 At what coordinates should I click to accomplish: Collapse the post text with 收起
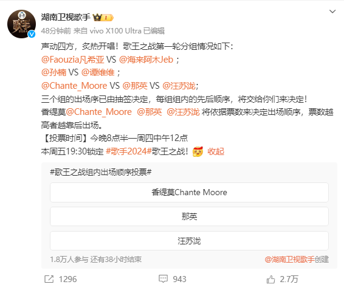[216, 151]
